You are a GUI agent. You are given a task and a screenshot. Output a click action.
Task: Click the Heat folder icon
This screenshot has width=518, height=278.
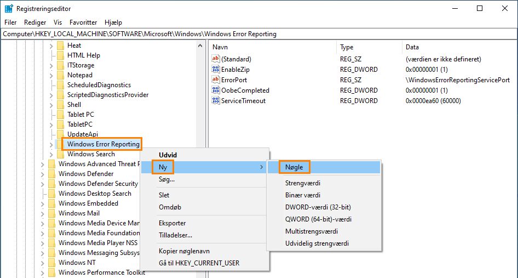pos(60,46)
